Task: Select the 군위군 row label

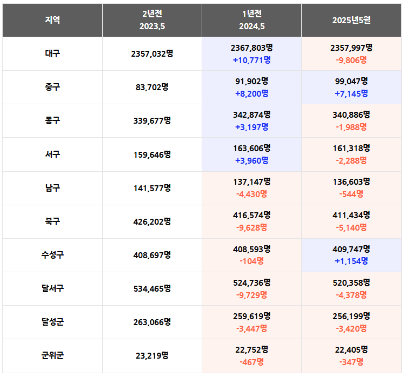Action: 52,356
